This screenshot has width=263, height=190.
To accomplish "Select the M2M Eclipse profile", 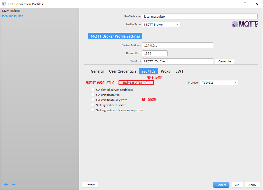I will (x=11, y=11).
